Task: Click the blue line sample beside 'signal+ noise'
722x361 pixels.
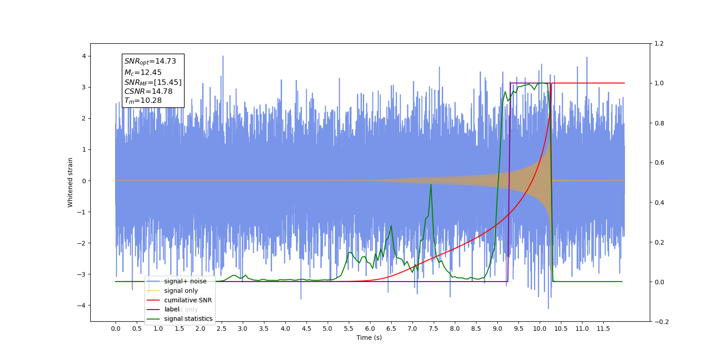Action: click(153, 282)
